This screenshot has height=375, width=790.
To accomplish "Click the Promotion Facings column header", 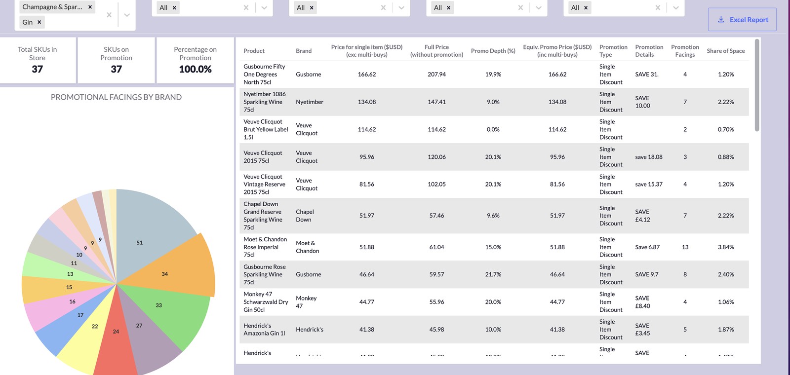I will point(685,51).
